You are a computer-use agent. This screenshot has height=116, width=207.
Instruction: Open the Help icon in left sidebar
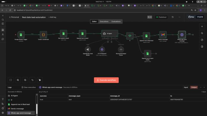click(3, 108)
